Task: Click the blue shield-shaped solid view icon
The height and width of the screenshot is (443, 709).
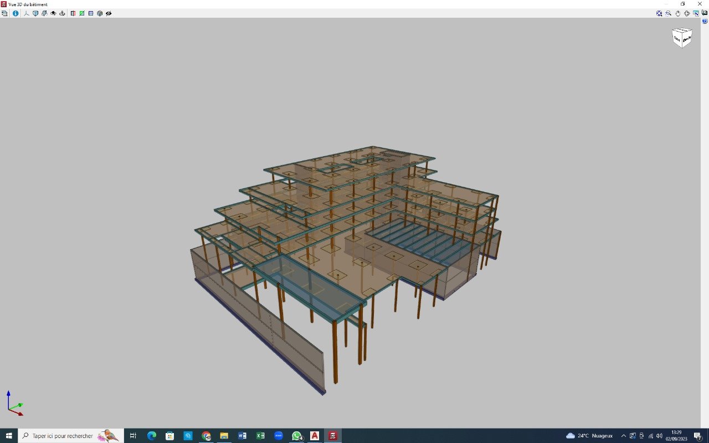Action: click(35, 13)
